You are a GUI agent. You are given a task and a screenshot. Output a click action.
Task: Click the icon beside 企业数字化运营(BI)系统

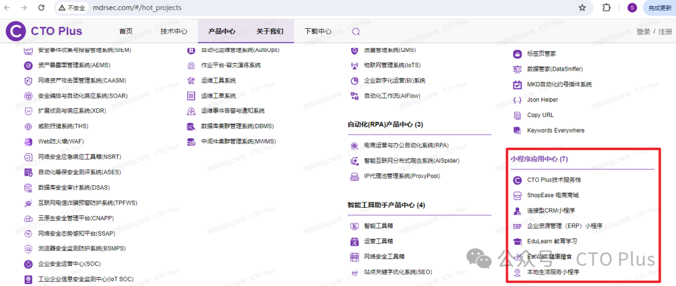tap(354, 81)
